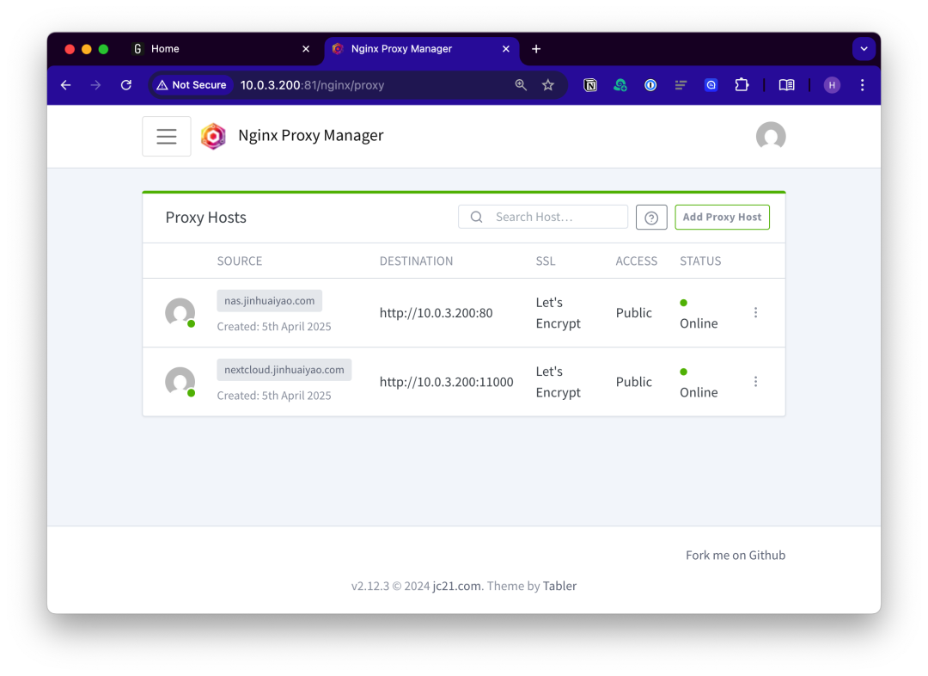Open the three-dot menu for nas.jinhuaiyao.com
The width and height of the screenshot is (928, 676).
coord(755,312)
